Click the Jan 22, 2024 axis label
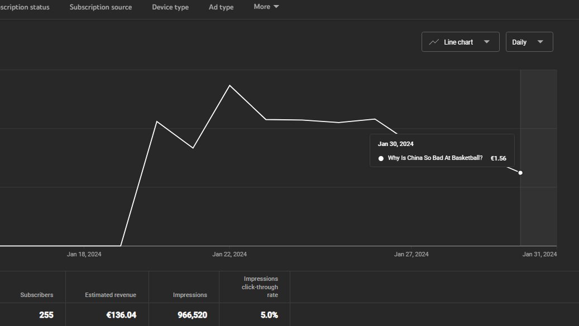Screen dimensions: 579x326 (229, 254)
